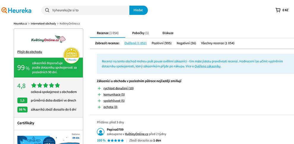Click the magnifier icon in search bar
The height and width of the screenshot is (144, 294).
(47, 10)
